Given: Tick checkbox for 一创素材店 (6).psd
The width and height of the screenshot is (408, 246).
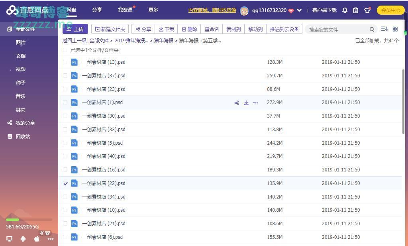Looking at the screenshot, I should click(x=65, y=237).
